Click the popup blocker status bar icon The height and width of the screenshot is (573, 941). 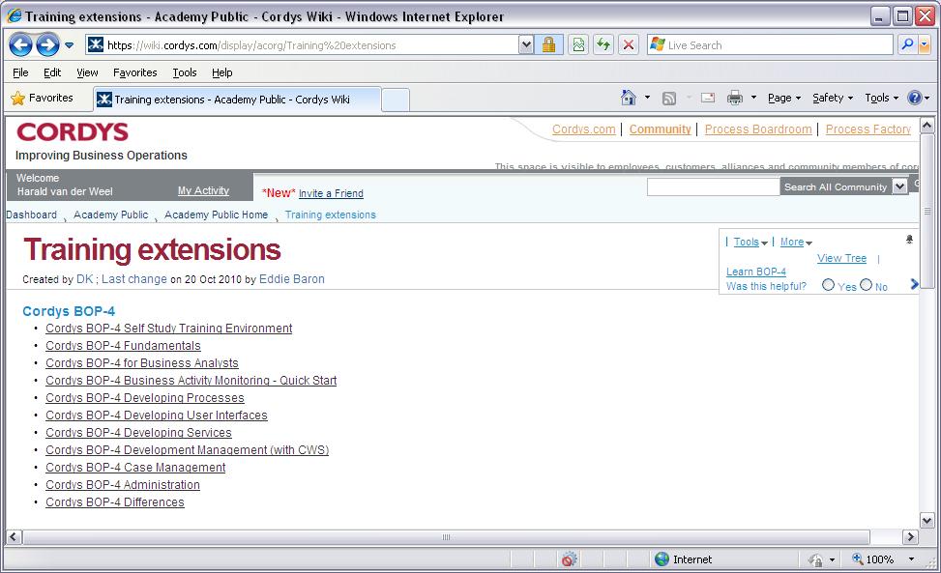point(569,559)
